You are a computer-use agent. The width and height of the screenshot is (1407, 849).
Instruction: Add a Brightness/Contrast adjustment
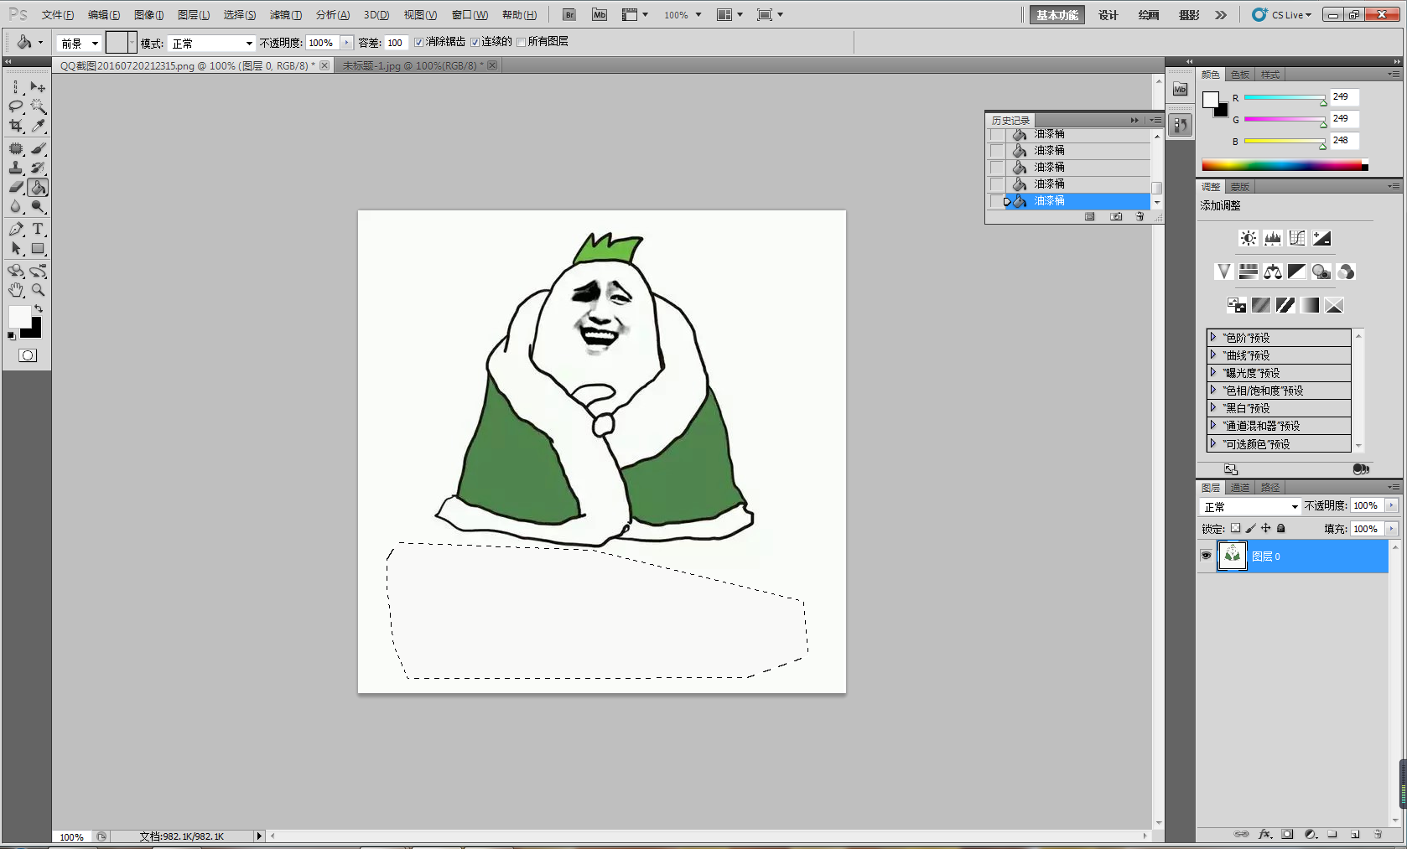[1249, 238]
